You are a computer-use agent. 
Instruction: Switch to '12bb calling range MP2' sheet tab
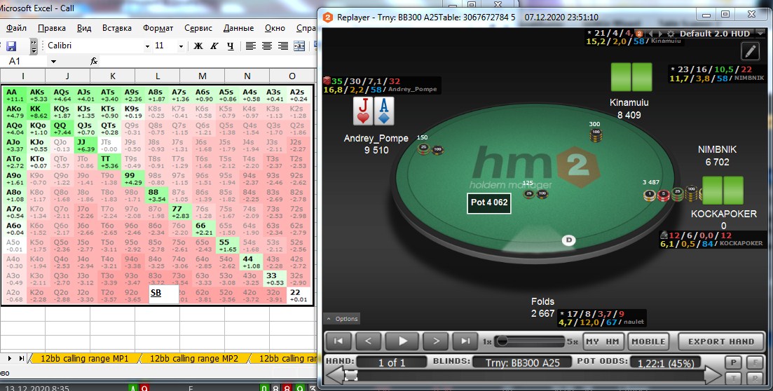(193, 359)
